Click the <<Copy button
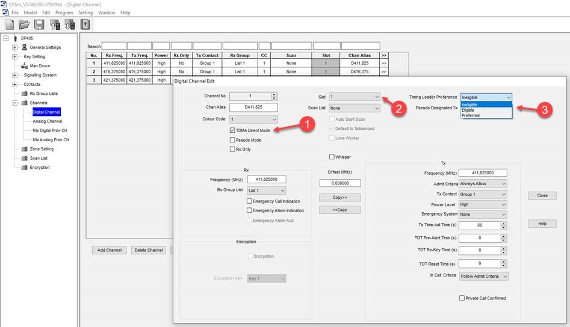570x327 pixels. point(340,210)
